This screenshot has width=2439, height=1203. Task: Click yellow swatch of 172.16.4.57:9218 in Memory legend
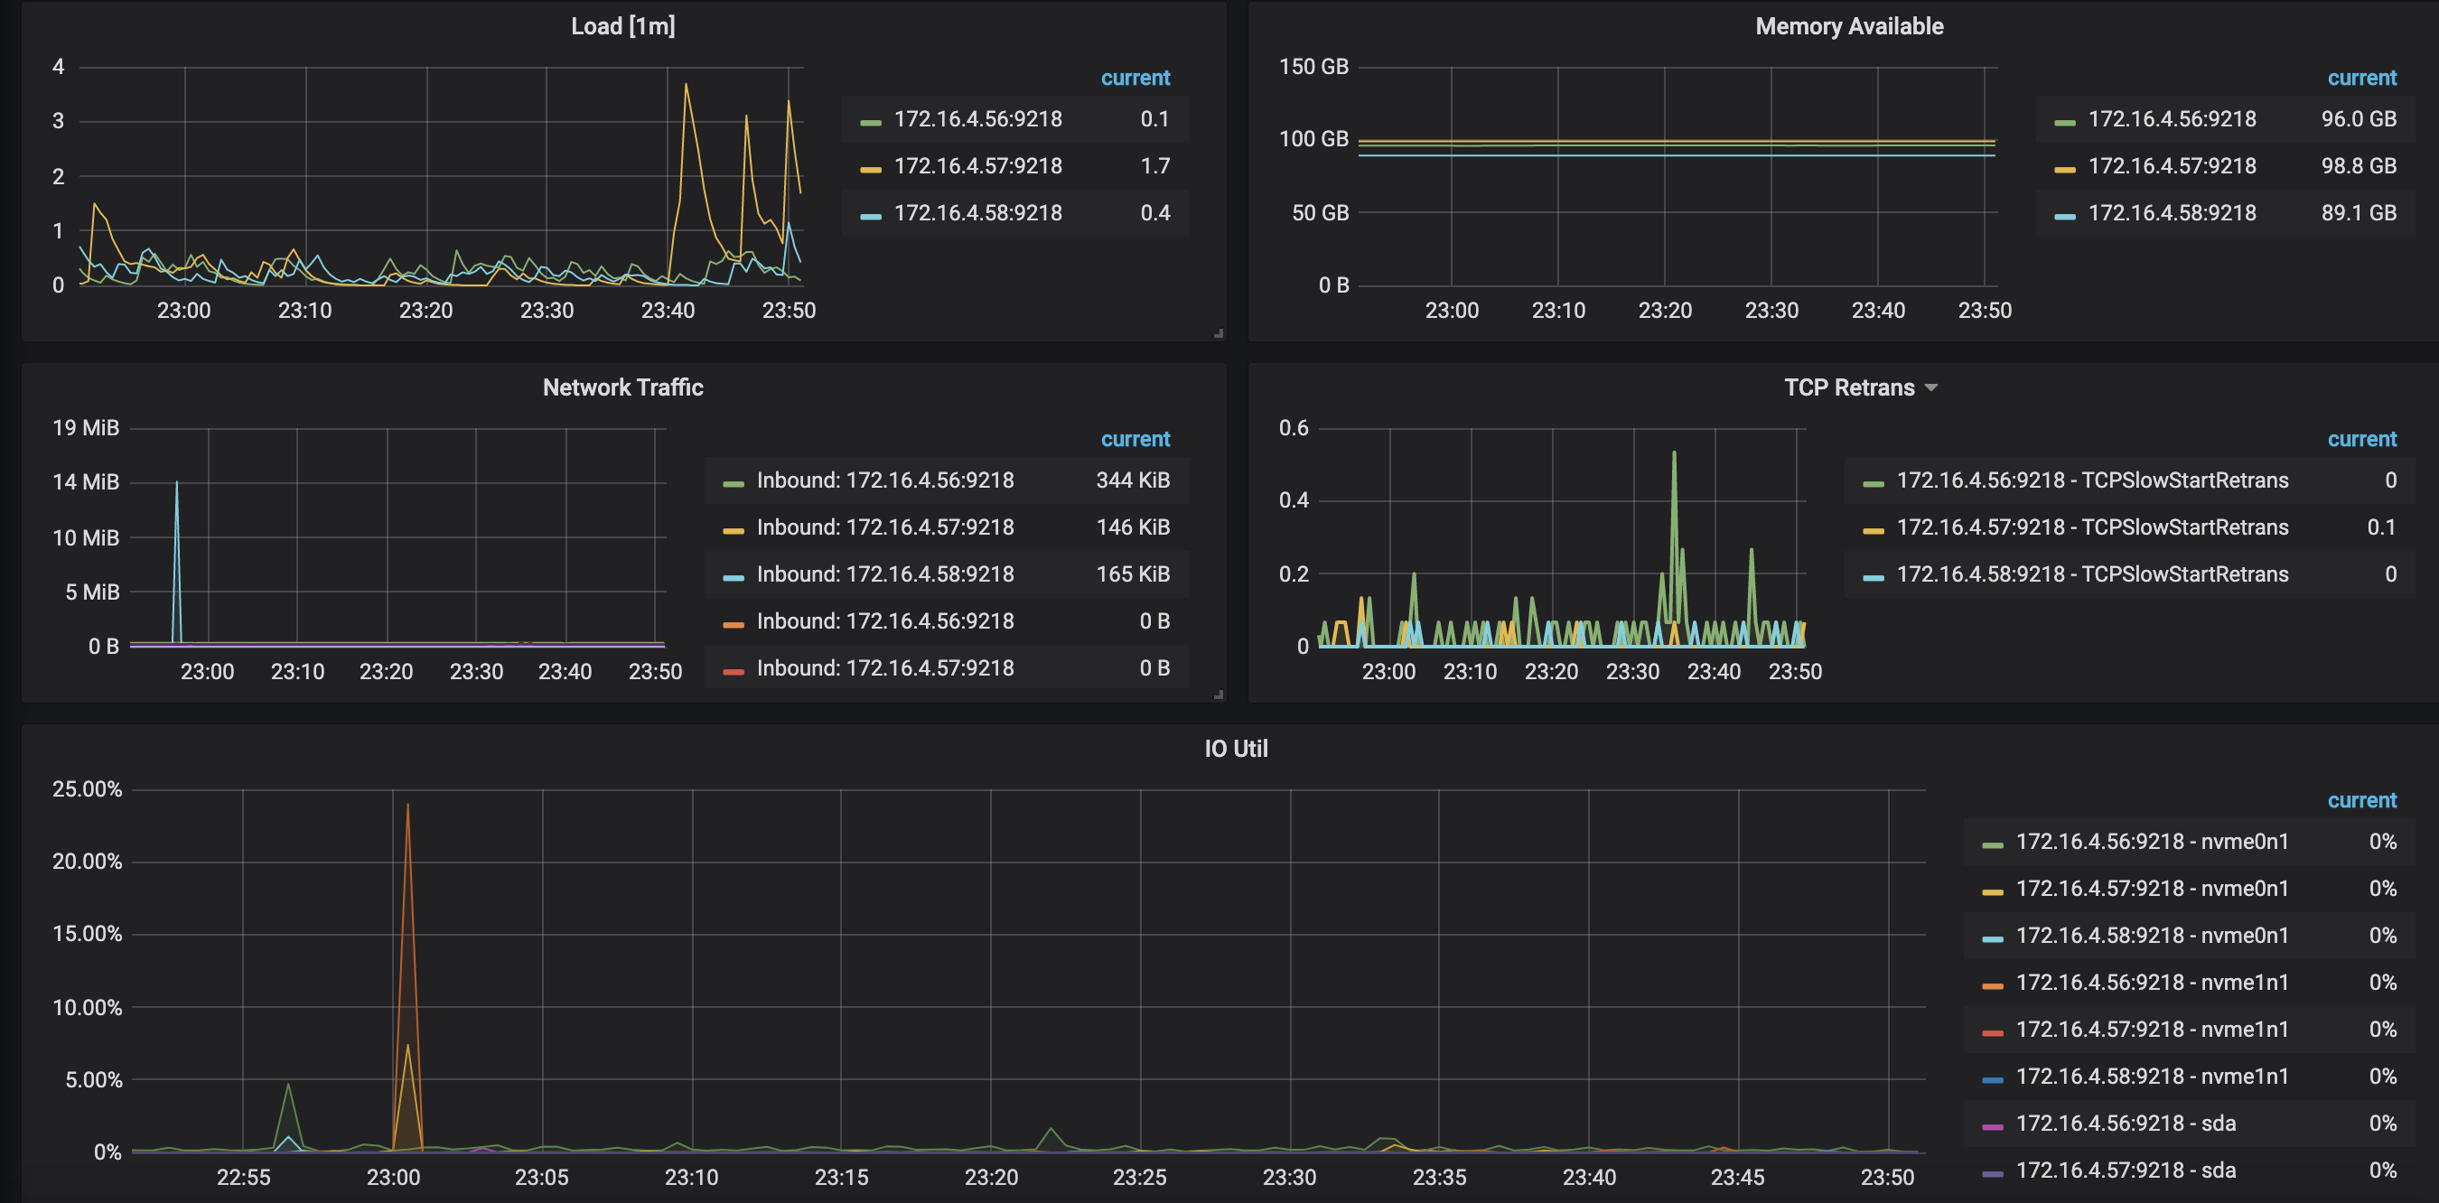tap(2064, 170)
